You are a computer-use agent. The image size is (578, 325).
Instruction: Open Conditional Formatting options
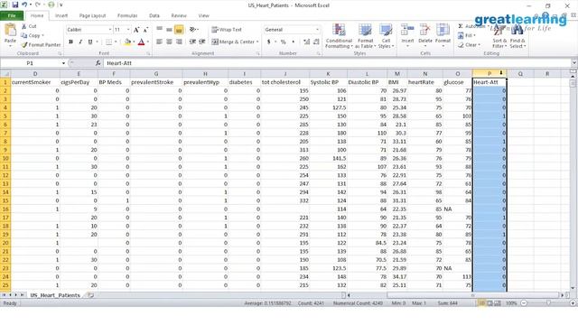[340, 36]
